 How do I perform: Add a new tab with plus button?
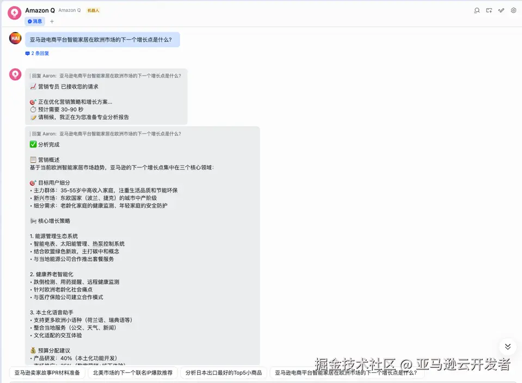52,21
